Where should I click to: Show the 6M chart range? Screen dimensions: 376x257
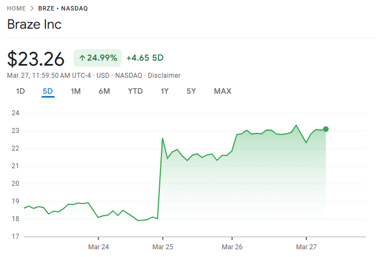(x=105, y=91)
